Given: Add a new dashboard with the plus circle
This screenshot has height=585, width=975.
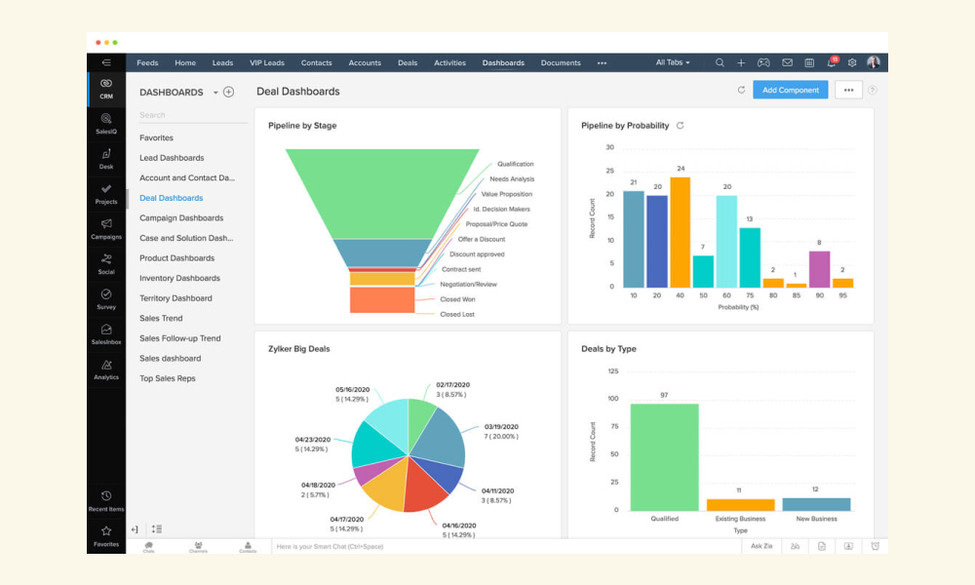Looking at the screenshot, I should click(x=229, y=92).
